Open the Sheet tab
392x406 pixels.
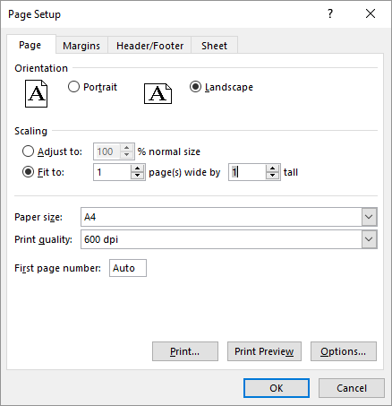214,46
